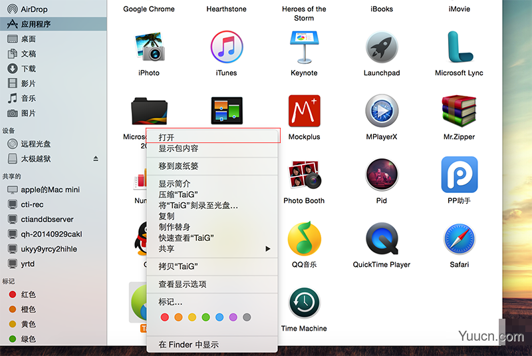The width and height of the screenshot is (532, 356).
Task: Select the Mission Control icon
Action: point(227,110)
